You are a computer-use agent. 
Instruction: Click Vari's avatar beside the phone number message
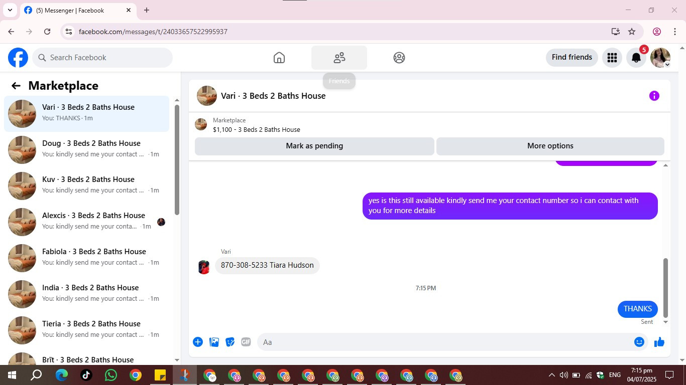click(x=204, y=267)
